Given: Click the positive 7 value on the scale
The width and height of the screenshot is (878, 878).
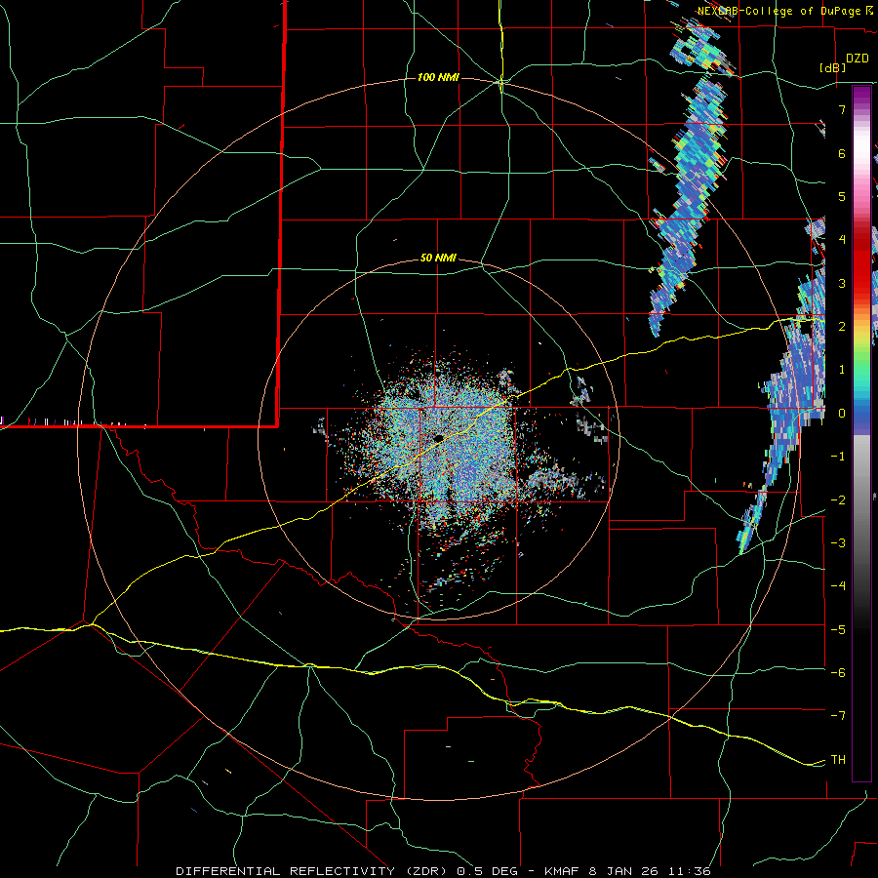Looking at the screenshot, I should tap(842, 109).
